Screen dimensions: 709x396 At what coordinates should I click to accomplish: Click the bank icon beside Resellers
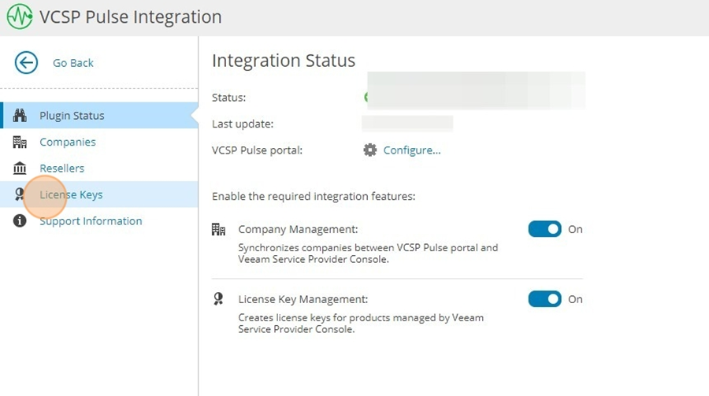pos(20,168)
